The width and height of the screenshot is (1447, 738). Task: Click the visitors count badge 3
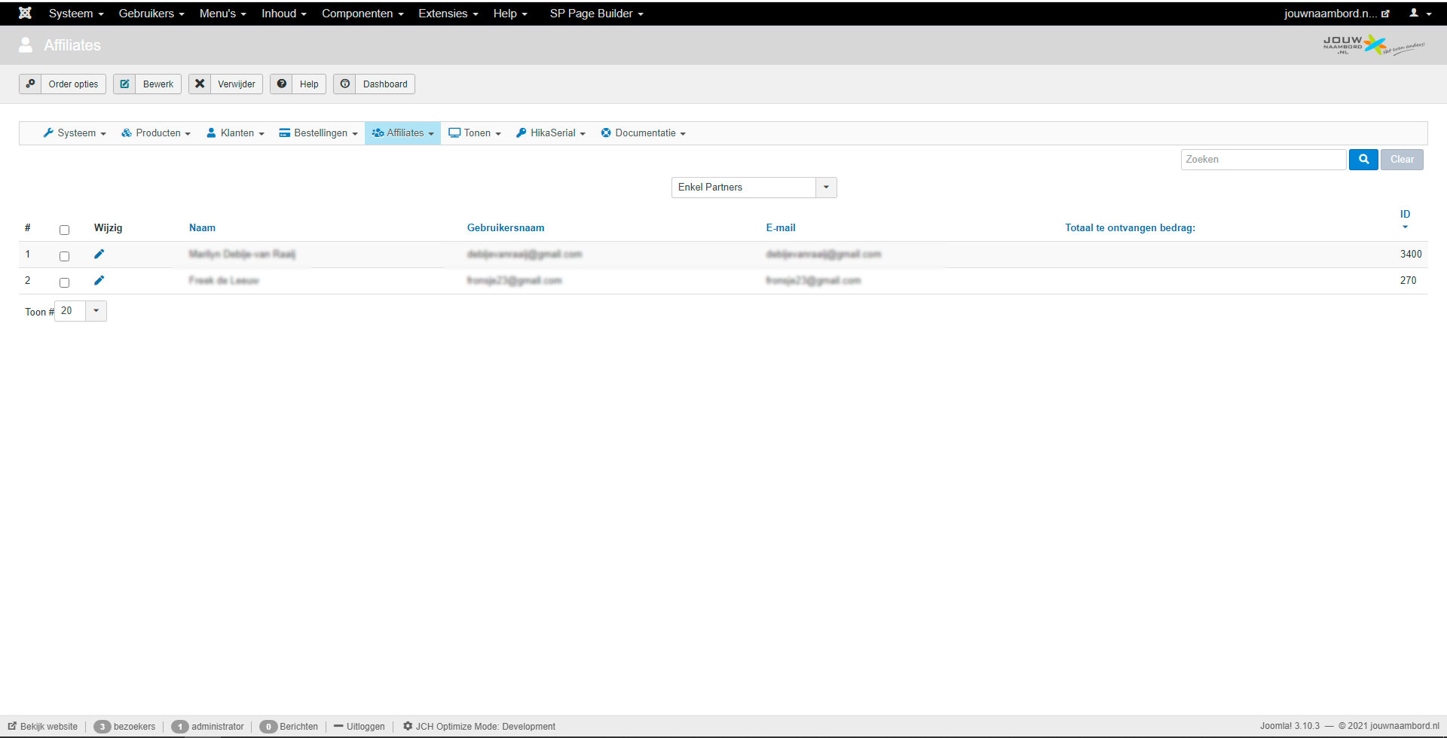pyautogui.click(x=102, y=727)
